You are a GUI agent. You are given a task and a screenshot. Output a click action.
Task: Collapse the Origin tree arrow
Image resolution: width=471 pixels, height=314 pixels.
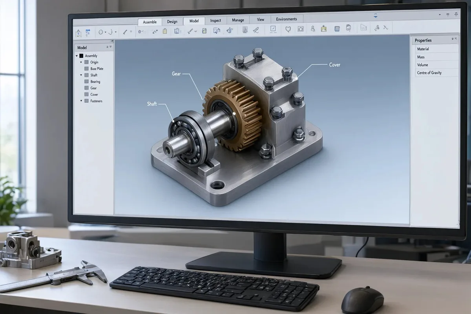tap(81, 62)
